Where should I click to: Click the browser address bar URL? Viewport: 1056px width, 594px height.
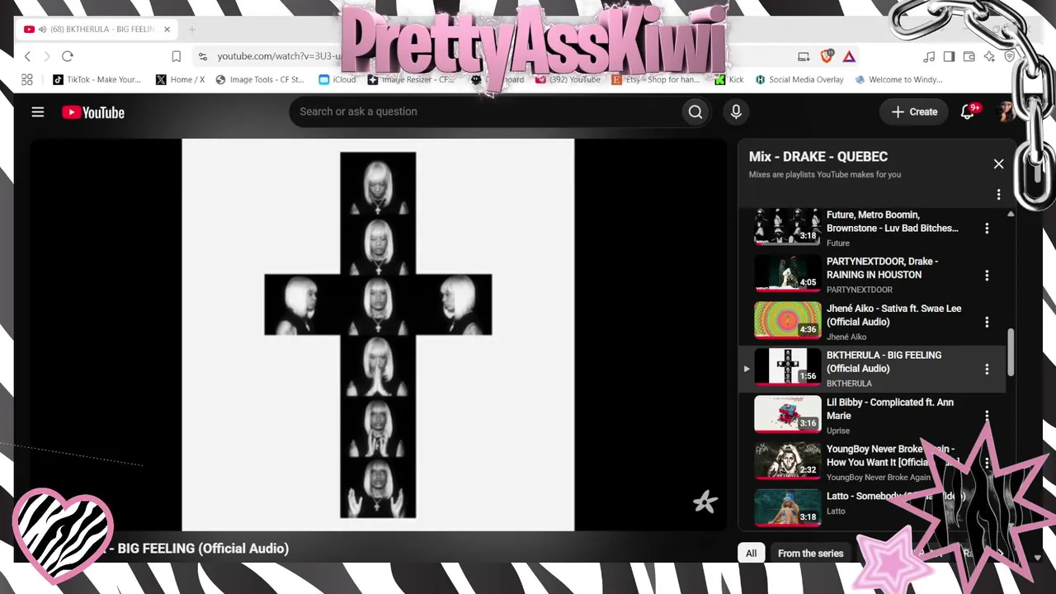[x=279, y=56]
